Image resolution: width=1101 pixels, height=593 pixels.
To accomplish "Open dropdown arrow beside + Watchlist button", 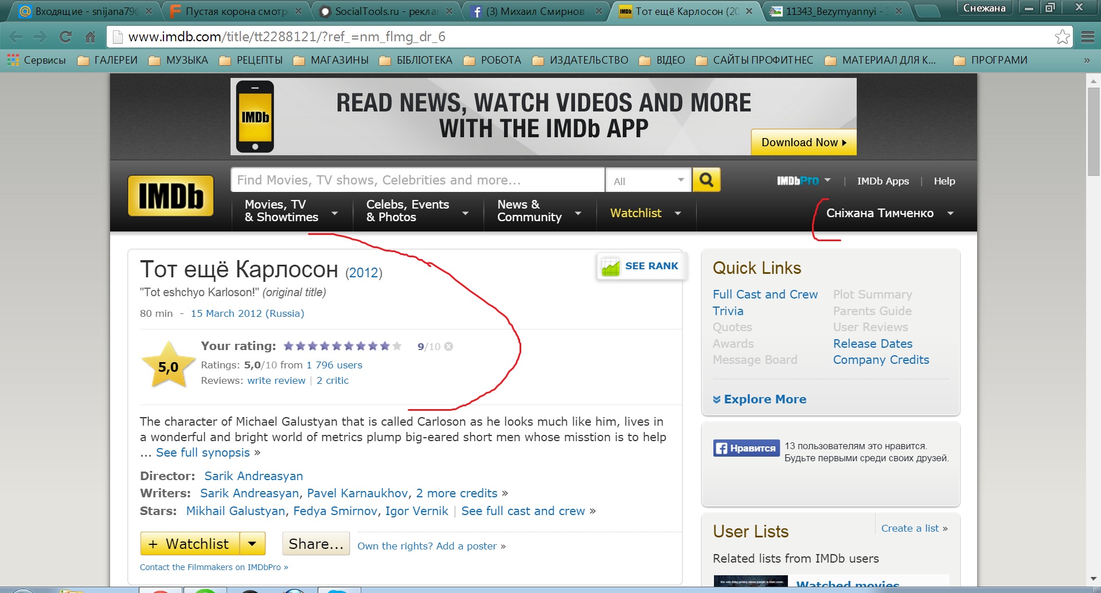I will (252, 544).
